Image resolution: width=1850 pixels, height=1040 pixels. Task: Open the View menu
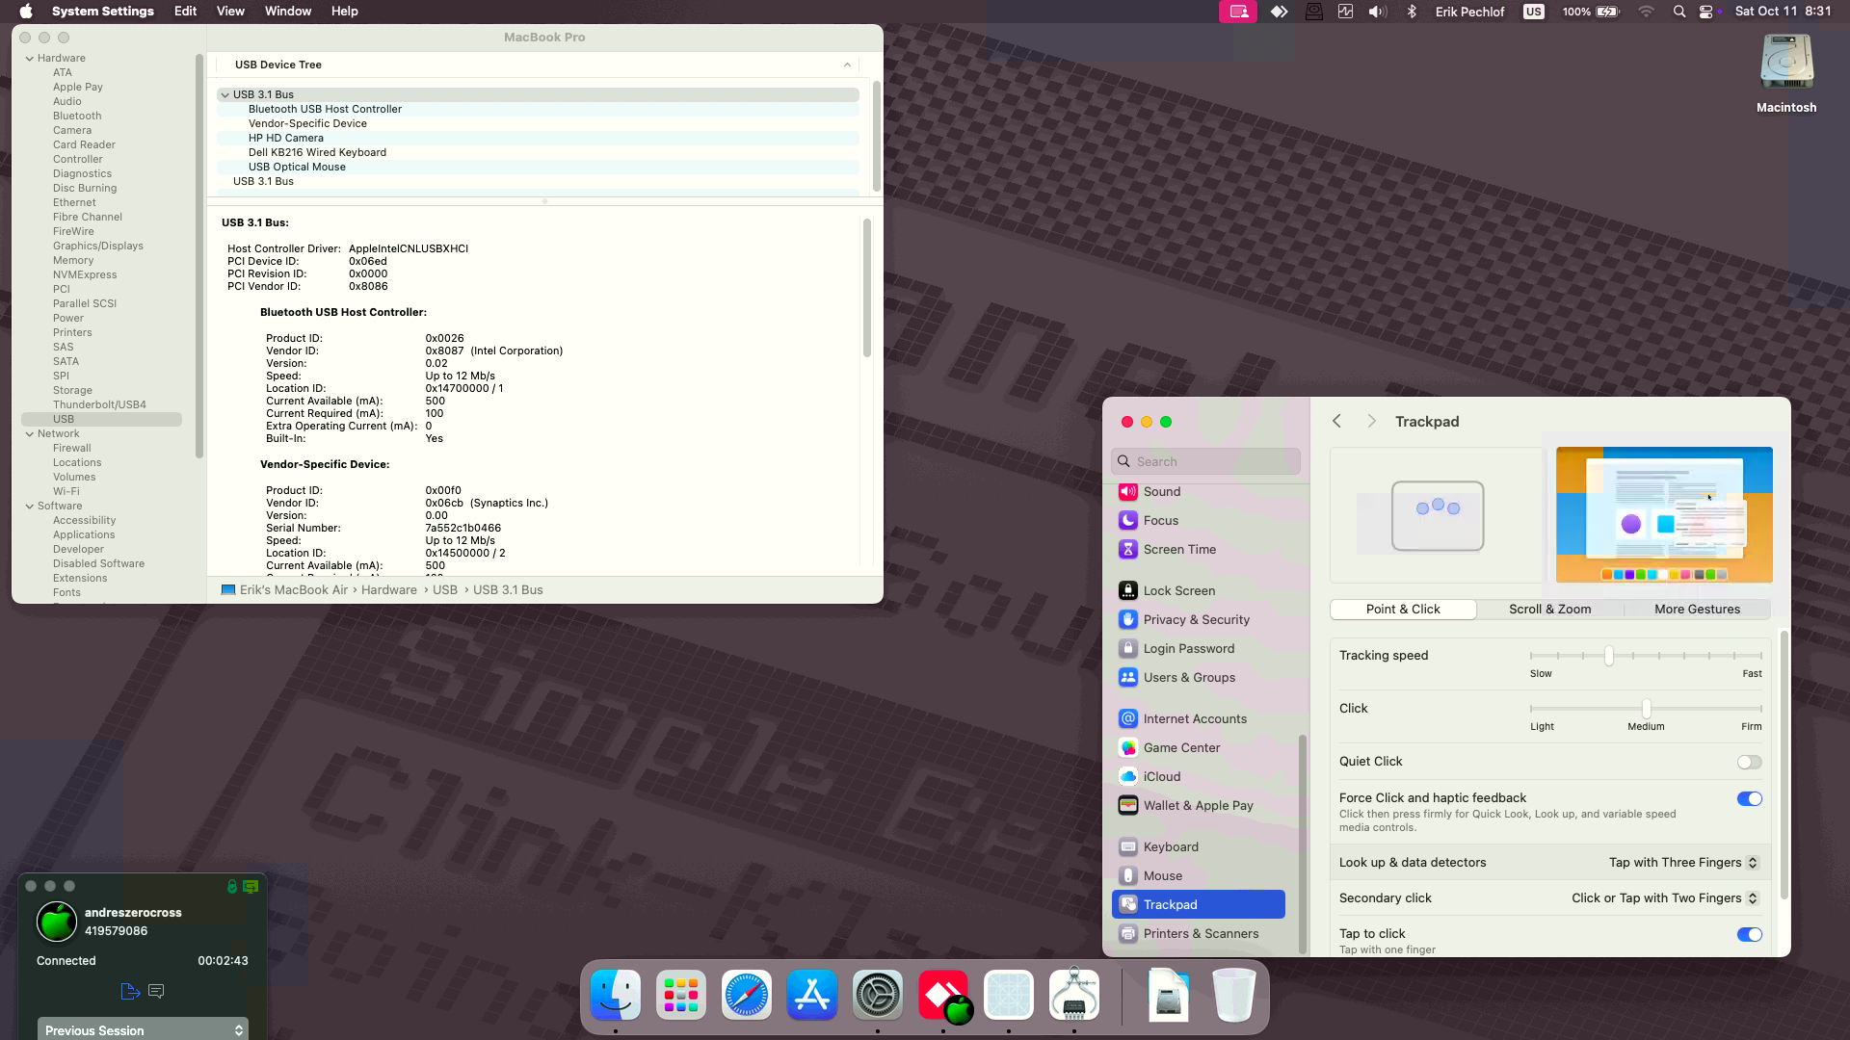230,12
